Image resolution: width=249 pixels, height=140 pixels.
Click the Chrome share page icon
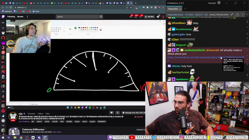127,7
